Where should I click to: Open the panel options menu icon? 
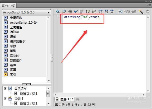(x=149, y=5)
